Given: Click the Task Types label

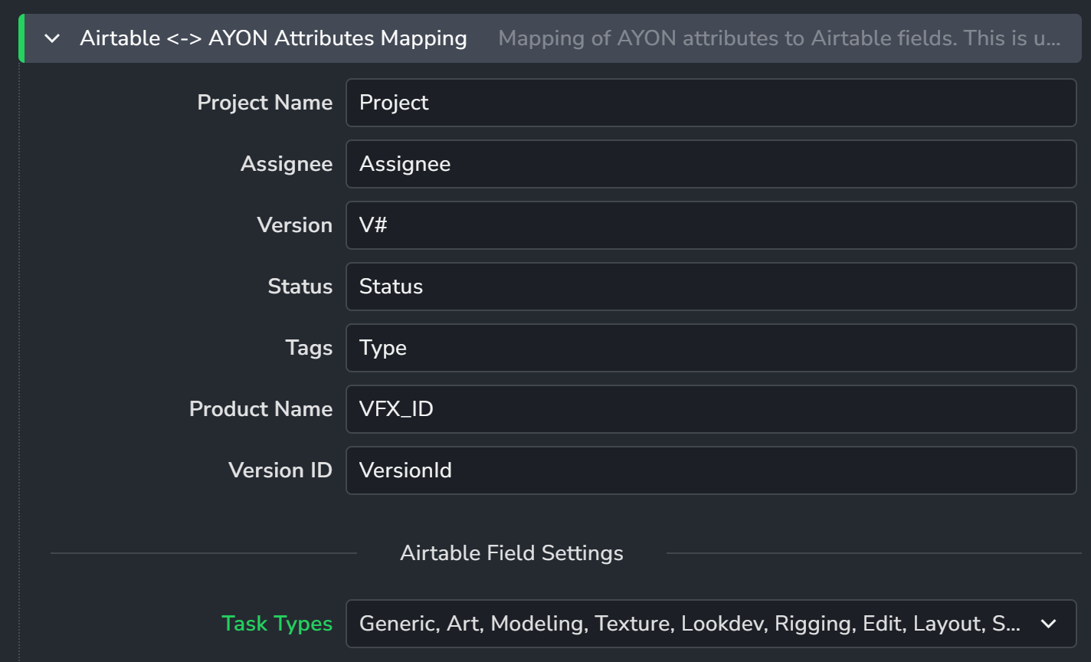Looking at the screenshot, I should tap(277, 624).
